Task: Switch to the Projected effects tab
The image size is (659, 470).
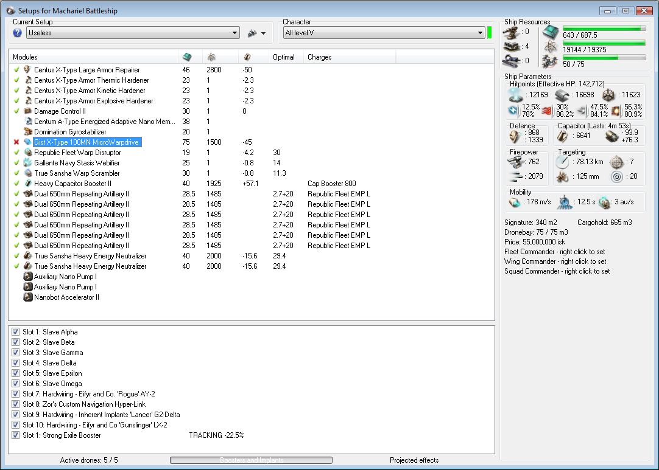Action: (x=414, y=460)
